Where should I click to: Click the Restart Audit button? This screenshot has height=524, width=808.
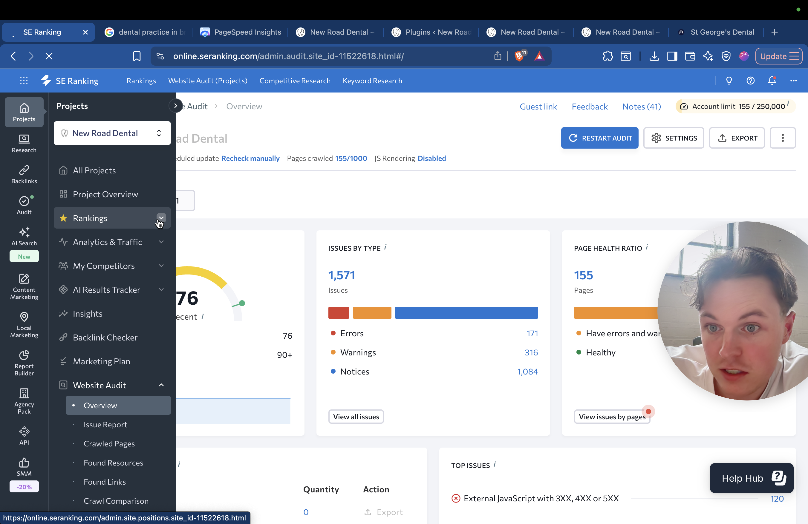point(599,138)
